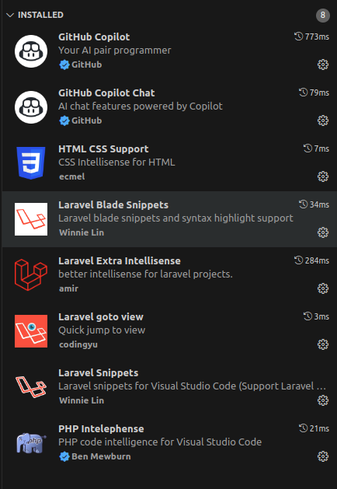This screenshot has width=337, height=489.
Task: Click the Laravel Extra Intellisense gear icon
Action: [323, 288]
